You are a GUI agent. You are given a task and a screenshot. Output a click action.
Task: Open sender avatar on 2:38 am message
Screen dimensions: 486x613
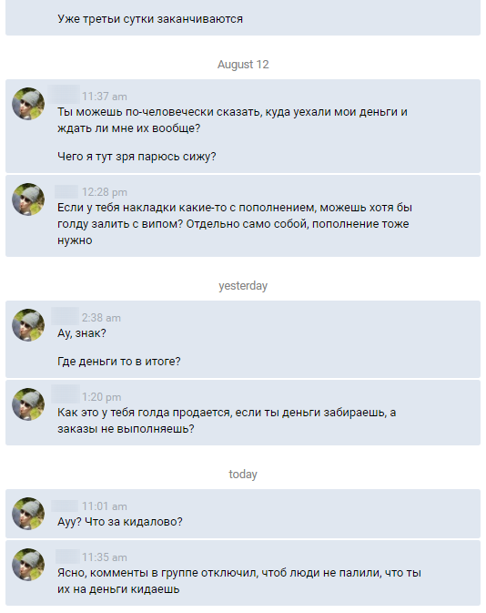(x=28, y=325)
